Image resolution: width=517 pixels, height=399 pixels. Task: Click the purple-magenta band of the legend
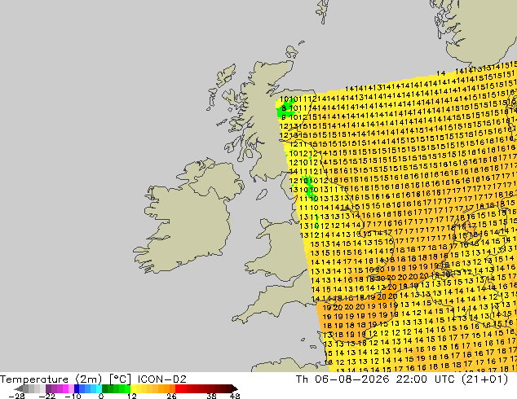[x=60, y=388]
